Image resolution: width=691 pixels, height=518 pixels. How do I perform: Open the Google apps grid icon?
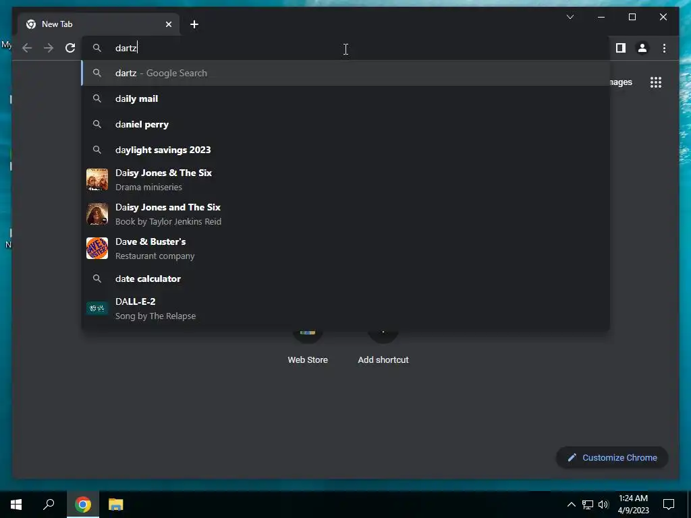656,82
